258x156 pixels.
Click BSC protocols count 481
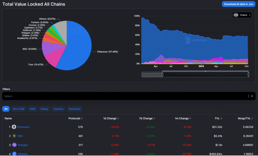click(x=80, y=136)
